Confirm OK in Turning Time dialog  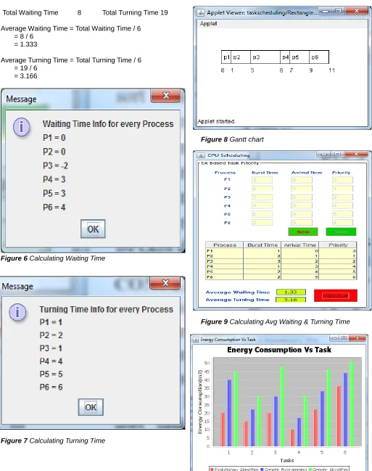[x=91, y=407]
